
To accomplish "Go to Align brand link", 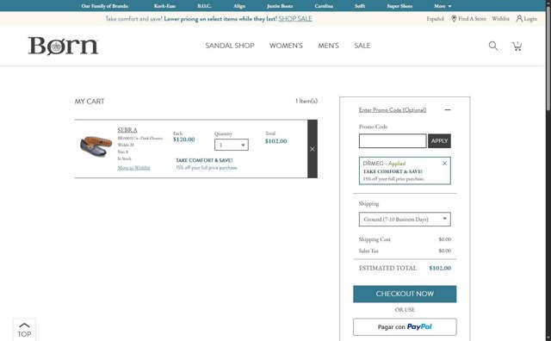I will pos(239,6).
